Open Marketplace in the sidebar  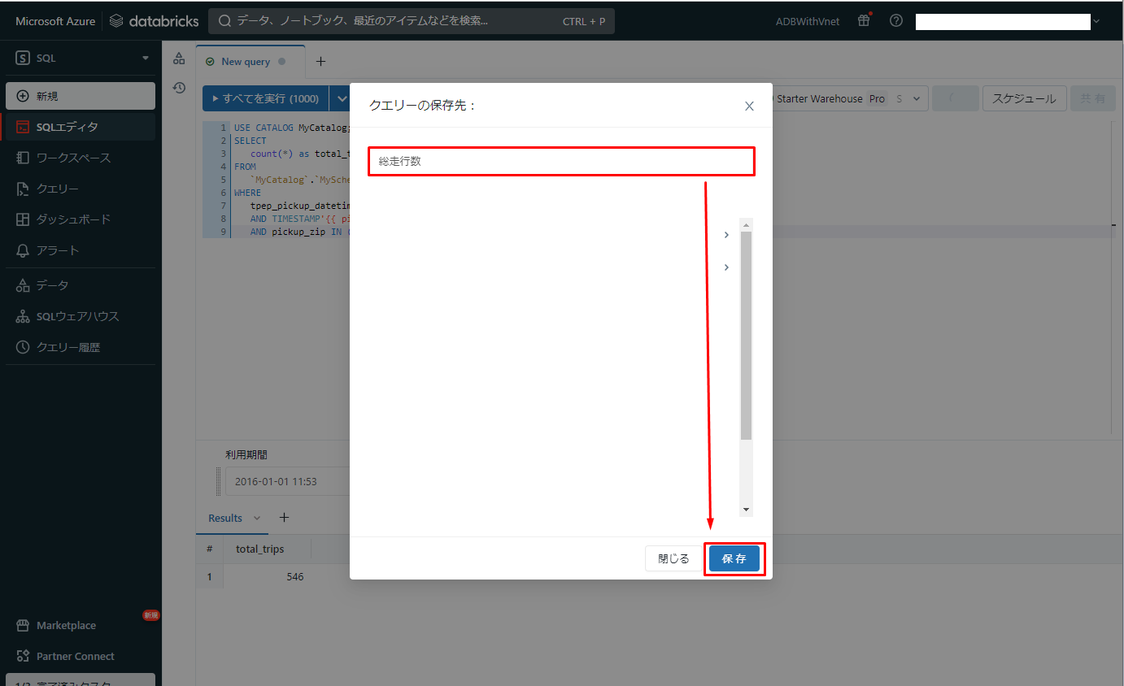81,625
